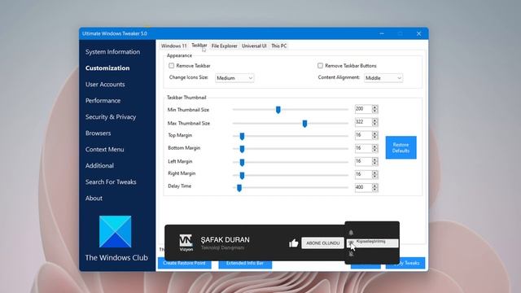Click Top Margin spinner arrows
Screen dimensions: 521x293
374,135
